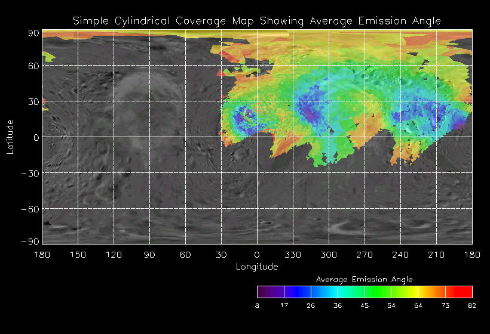Click the Latitude axis label

[10, 137]
